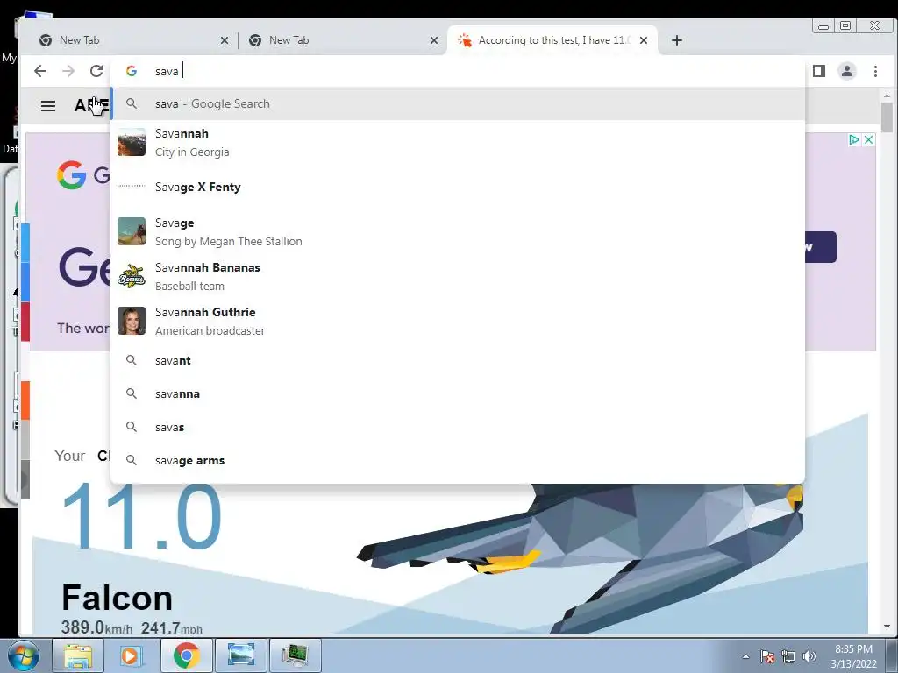The height and width of the screenshot is (673, 898).
Task: Click the Chrome taskbar icon
Action: point(186,655)
